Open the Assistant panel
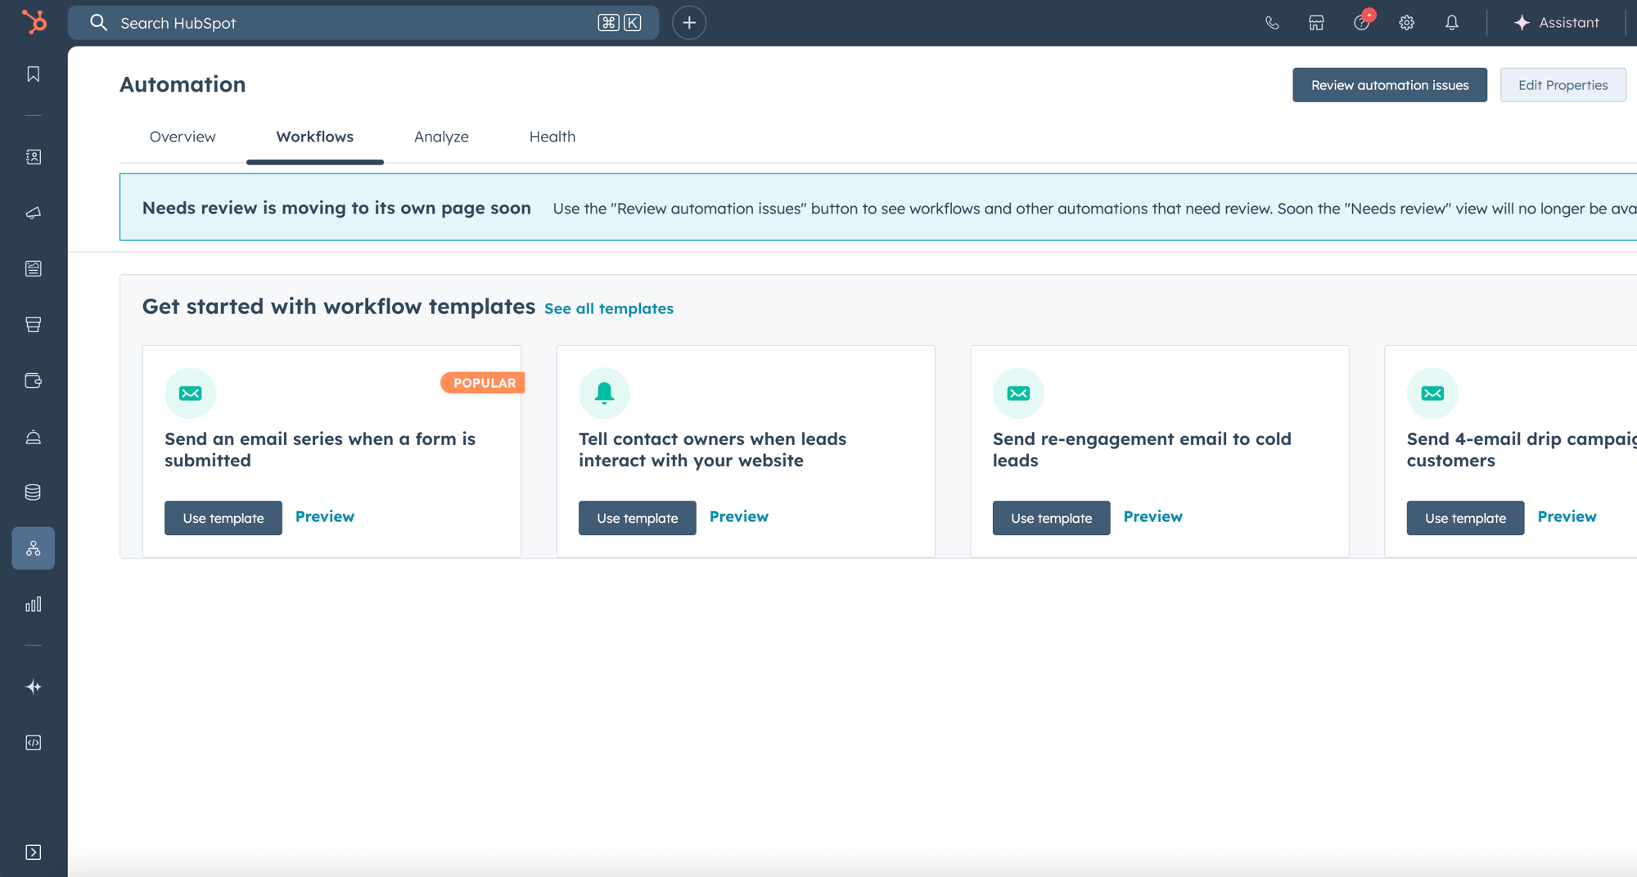Screen dimensions: 1637x877 click(1557, 23)
